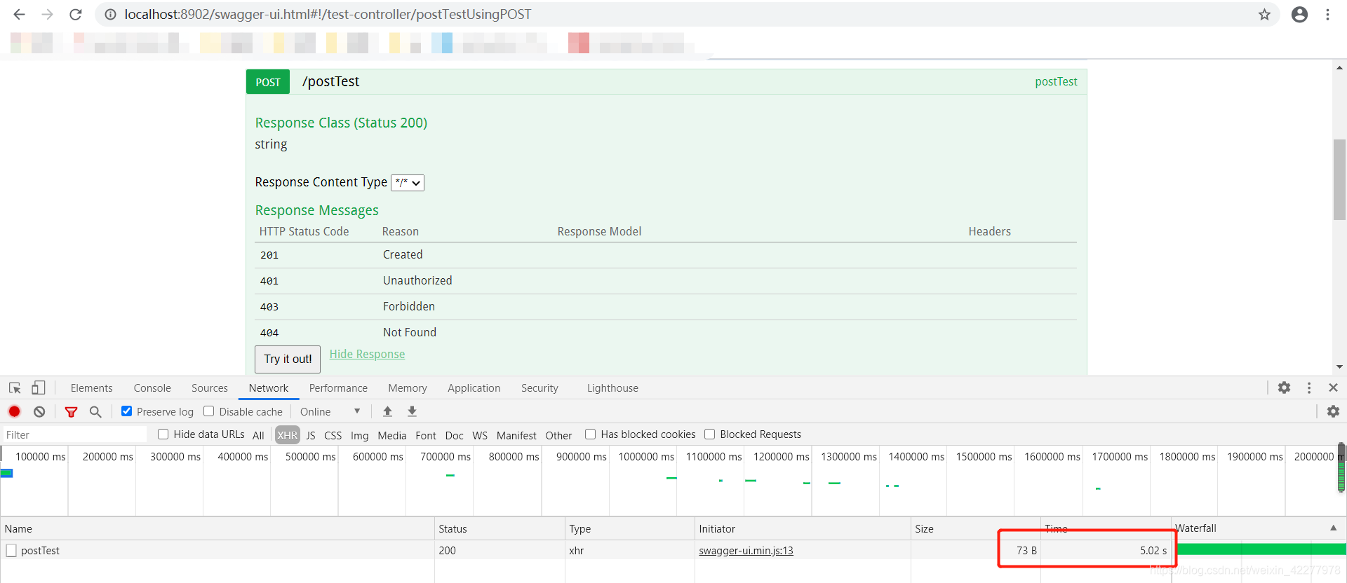Open the Response Content Type dropdown
The image size is (1347, 583).
coord(408,183)
